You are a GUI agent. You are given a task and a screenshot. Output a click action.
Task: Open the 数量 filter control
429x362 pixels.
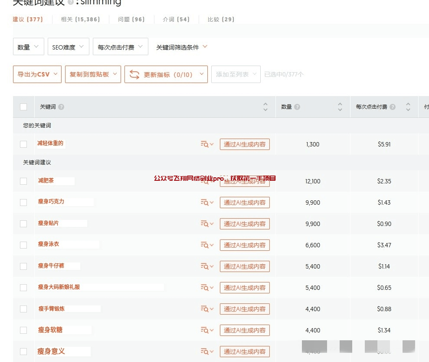pyautogui.click(x=28, y=46)
